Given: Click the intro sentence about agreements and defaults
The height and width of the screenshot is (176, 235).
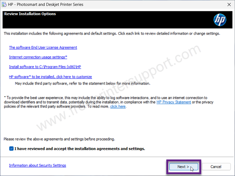Looking at the screenshot, I should click(112, 33).
